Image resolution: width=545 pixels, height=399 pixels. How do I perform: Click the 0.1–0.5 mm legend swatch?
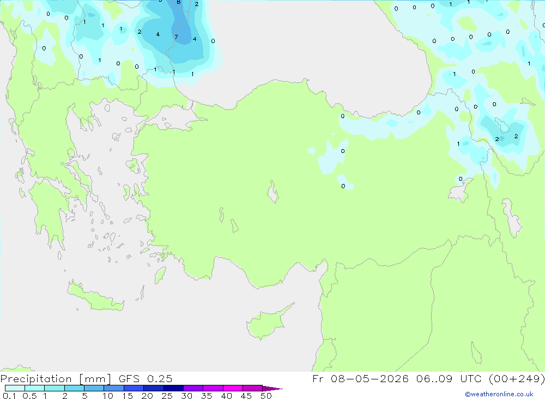coord(15,388)
